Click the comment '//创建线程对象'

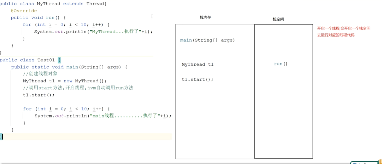pyautogui.click(x=40, y=74)
